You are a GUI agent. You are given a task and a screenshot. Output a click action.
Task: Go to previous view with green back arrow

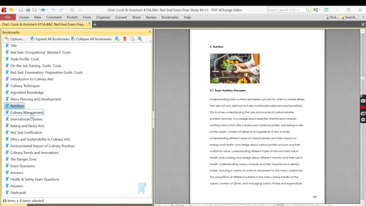[x=72, y=10]
